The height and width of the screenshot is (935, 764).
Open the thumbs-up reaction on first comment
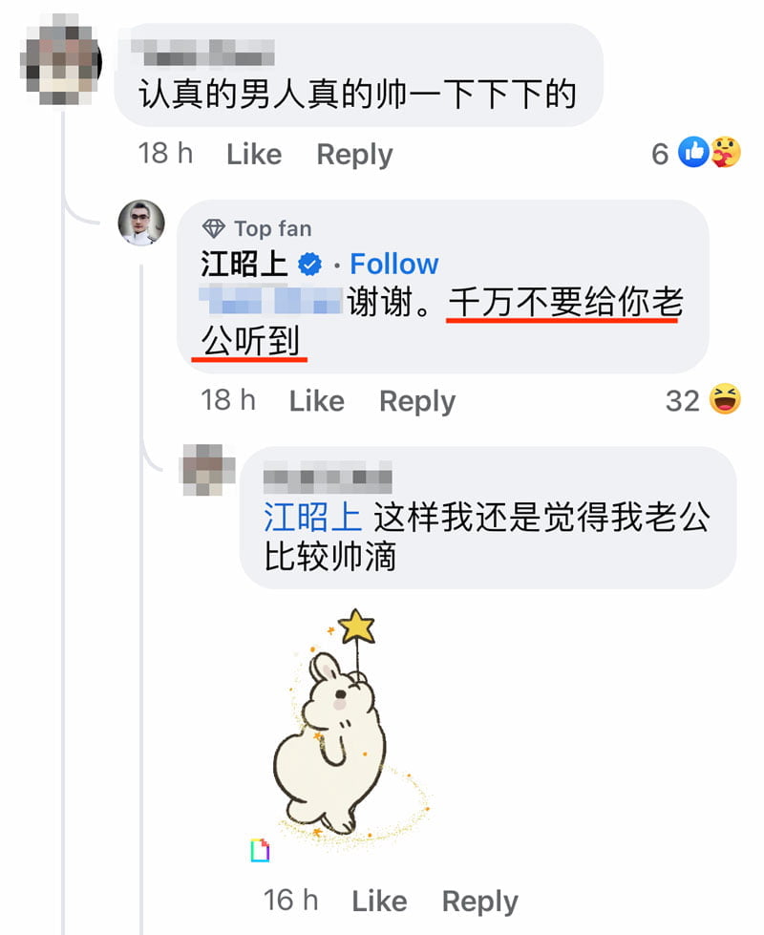[693, 152]
